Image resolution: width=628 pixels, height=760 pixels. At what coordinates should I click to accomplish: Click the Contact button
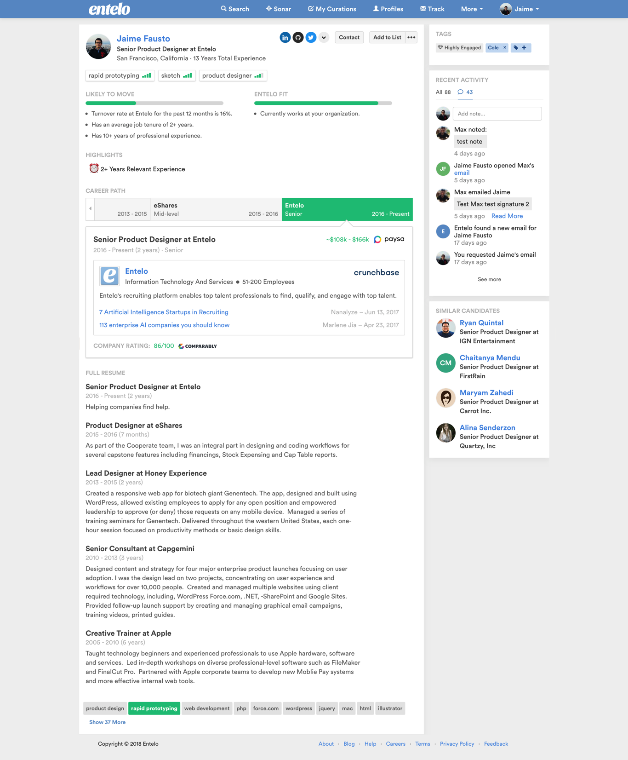(349, 38)
